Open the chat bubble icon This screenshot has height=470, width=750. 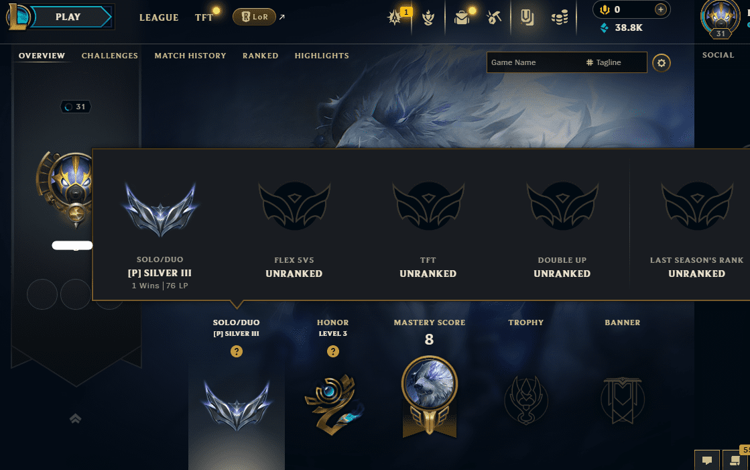tap(706, 461)
